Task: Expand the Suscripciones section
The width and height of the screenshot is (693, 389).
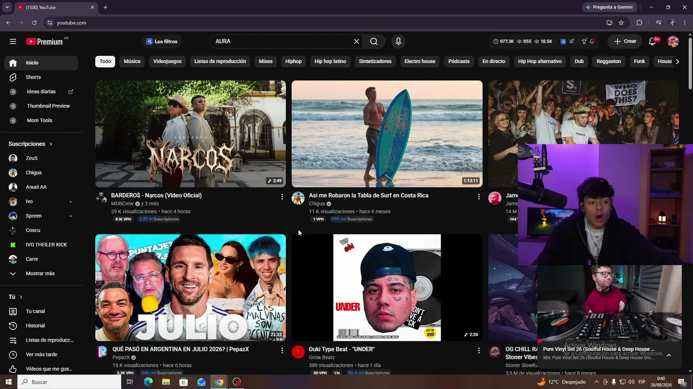Action: point(31,144)
